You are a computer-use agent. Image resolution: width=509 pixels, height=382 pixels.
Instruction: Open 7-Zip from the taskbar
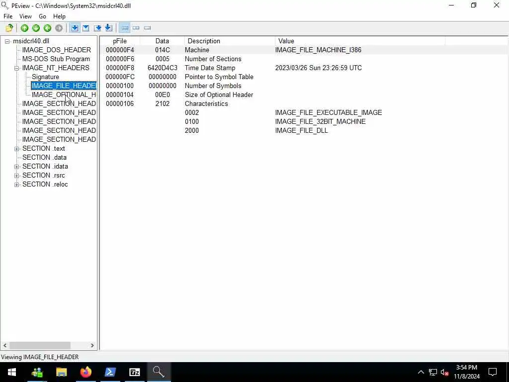coord(134,372)
